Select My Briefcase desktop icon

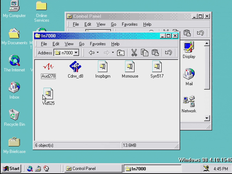[14, 142]
